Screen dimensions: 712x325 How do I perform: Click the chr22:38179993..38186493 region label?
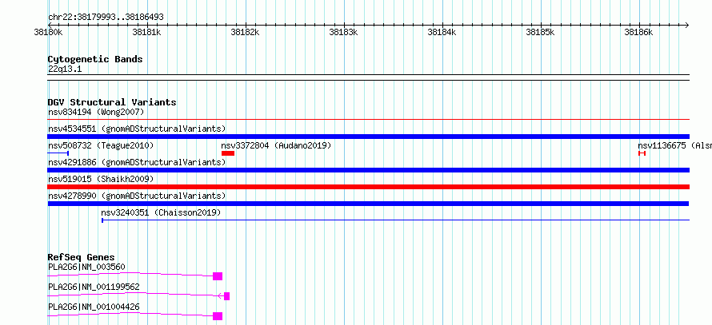(x=106, y=18)
